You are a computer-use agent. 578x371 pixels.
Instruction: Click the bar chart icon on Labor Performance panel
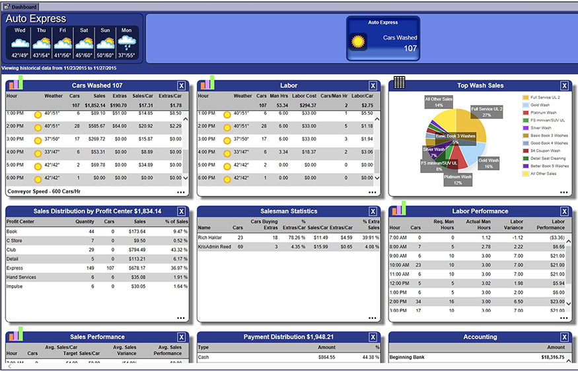coord(398,209)
